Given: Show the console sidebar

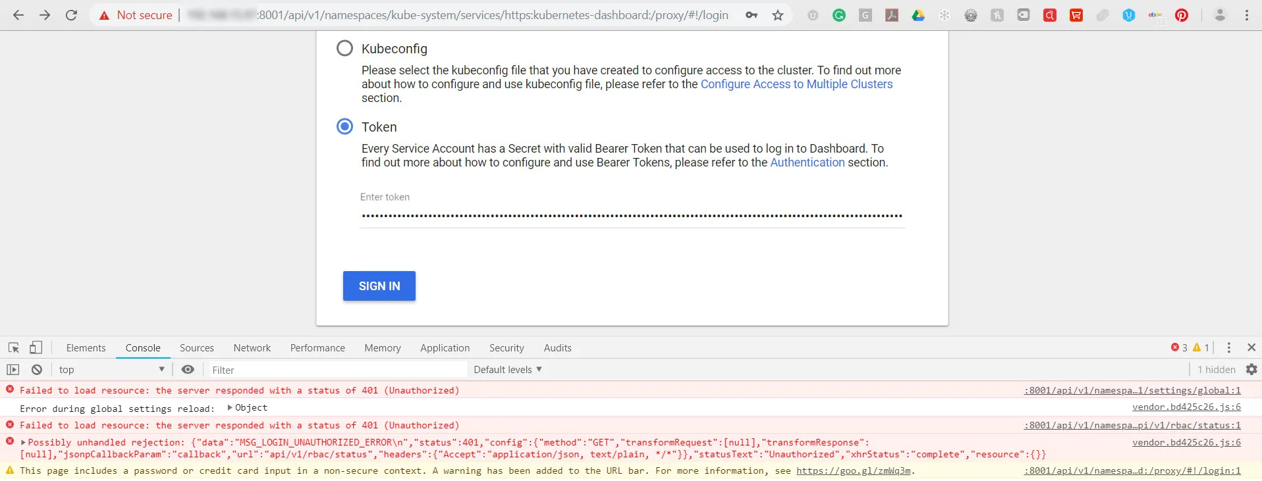Looking at the screenshot, I should point(13,370).
